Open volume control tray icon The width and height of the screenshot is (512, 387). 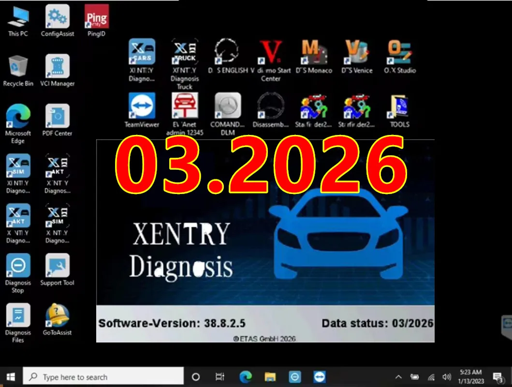click(x=446, y=377)
